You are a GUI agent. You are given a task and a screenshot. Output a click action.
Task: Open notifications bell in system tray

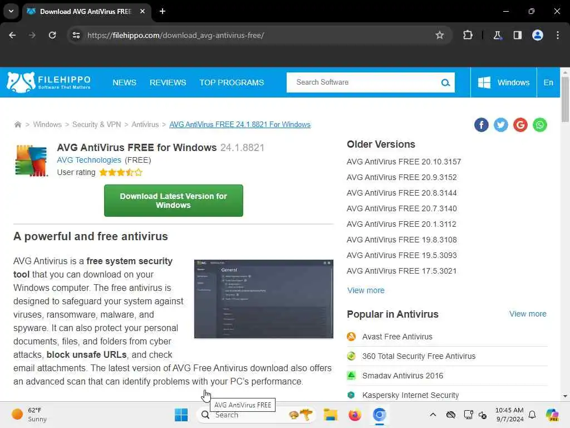(x=532, y=415)
